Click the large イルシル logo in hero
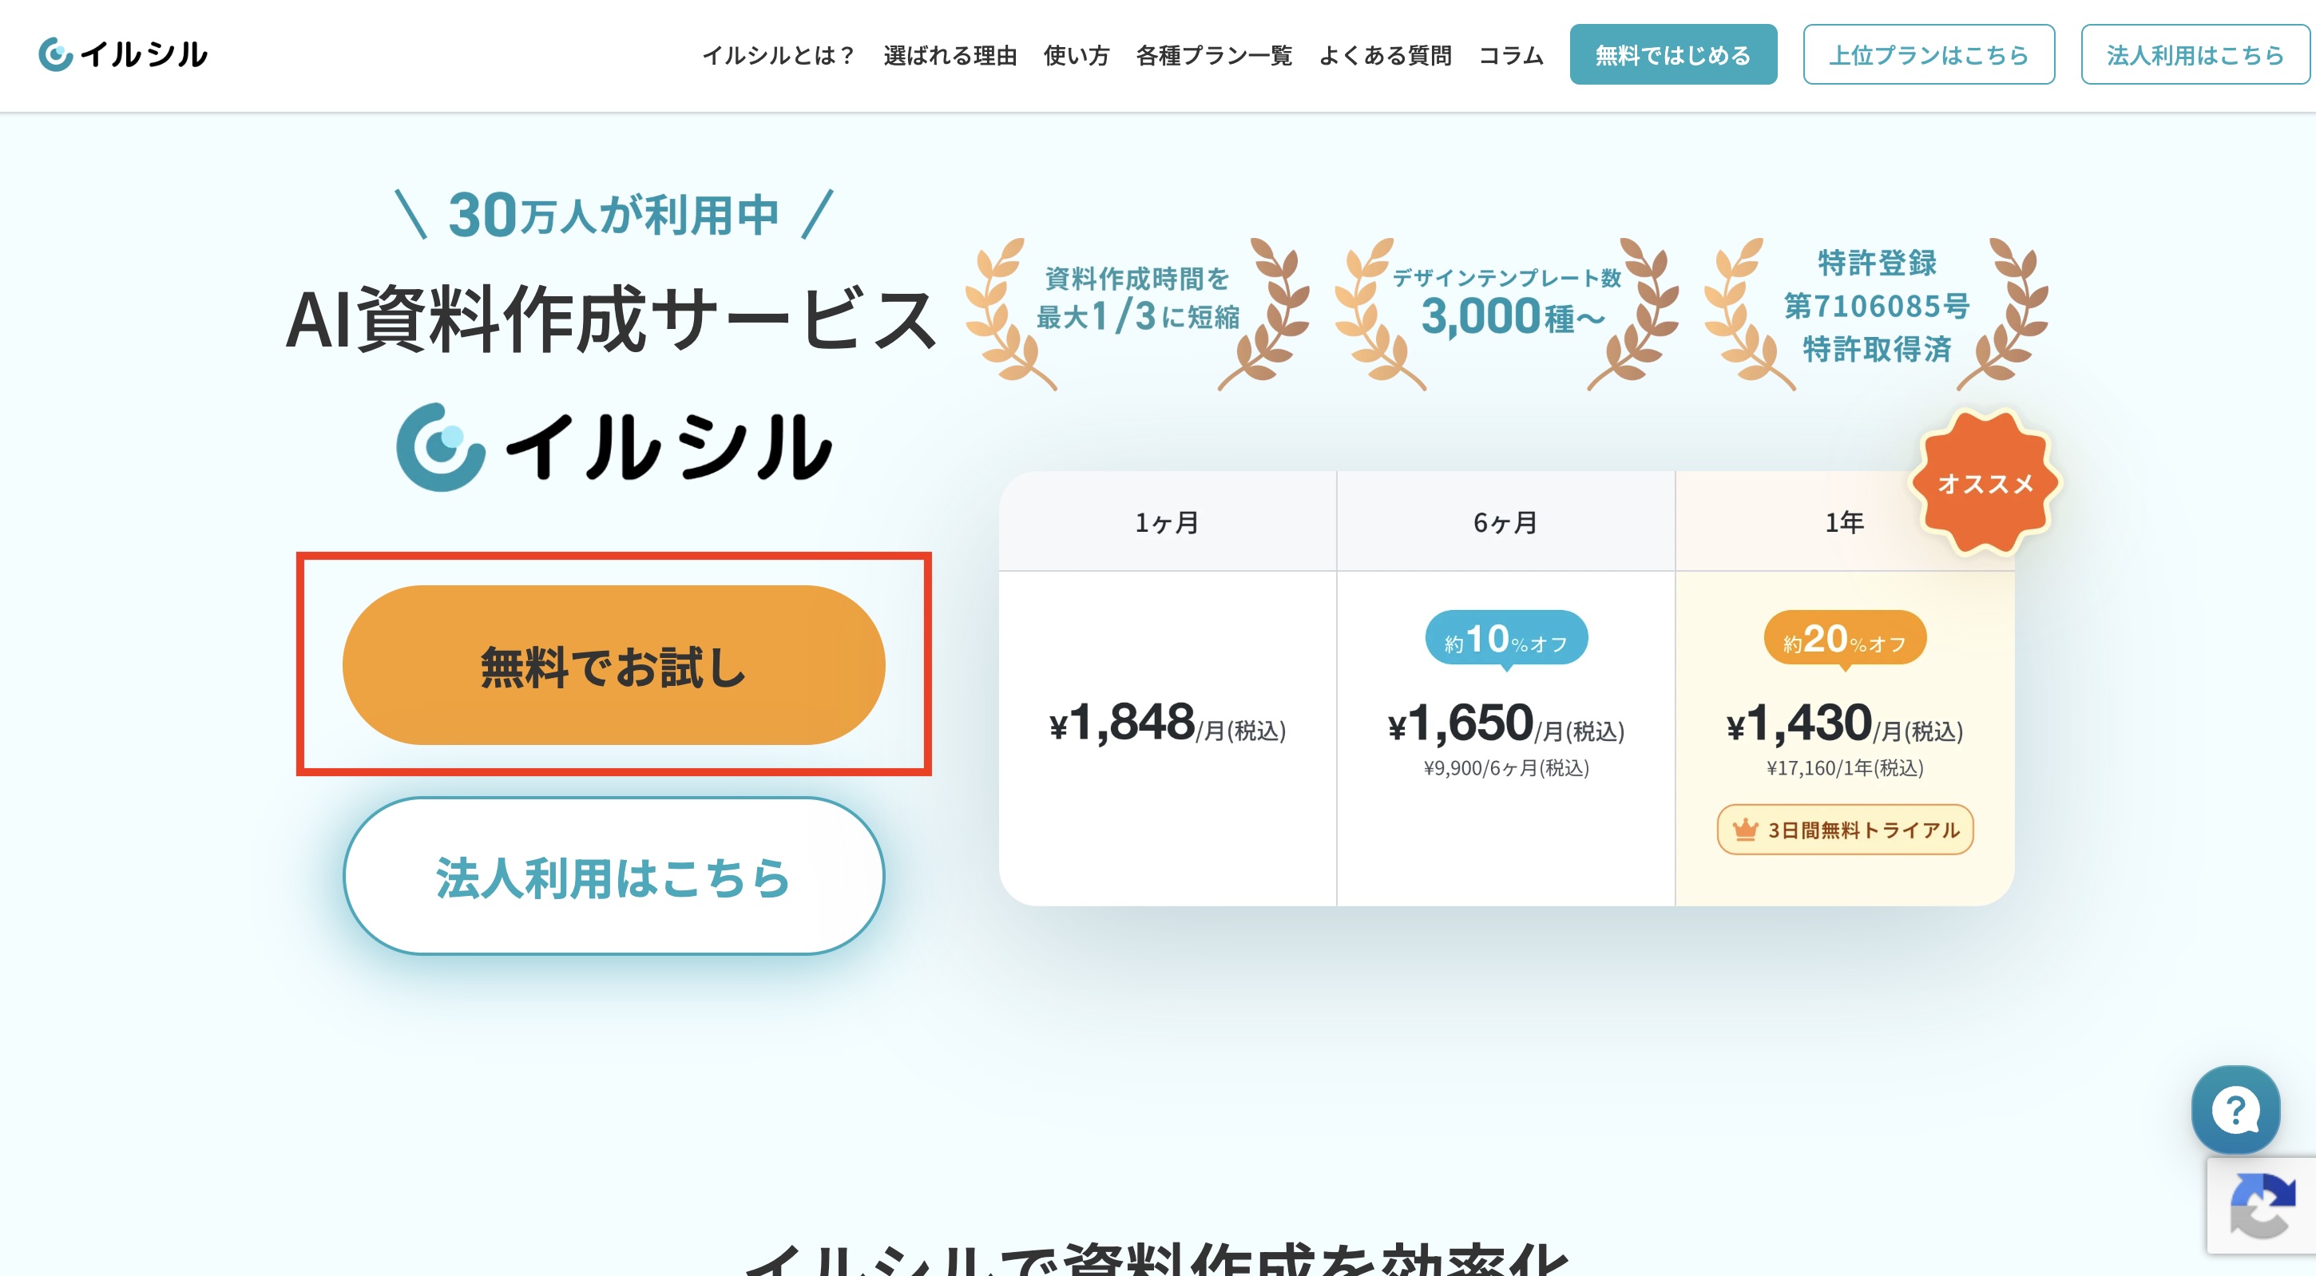This screenshot has height=1276, width=2316. [614, 447]
